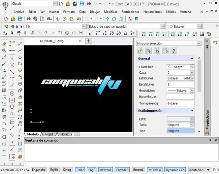The image size is (219, 174).
Task: Open the layer 0 dropdown list
Action: 84,26
